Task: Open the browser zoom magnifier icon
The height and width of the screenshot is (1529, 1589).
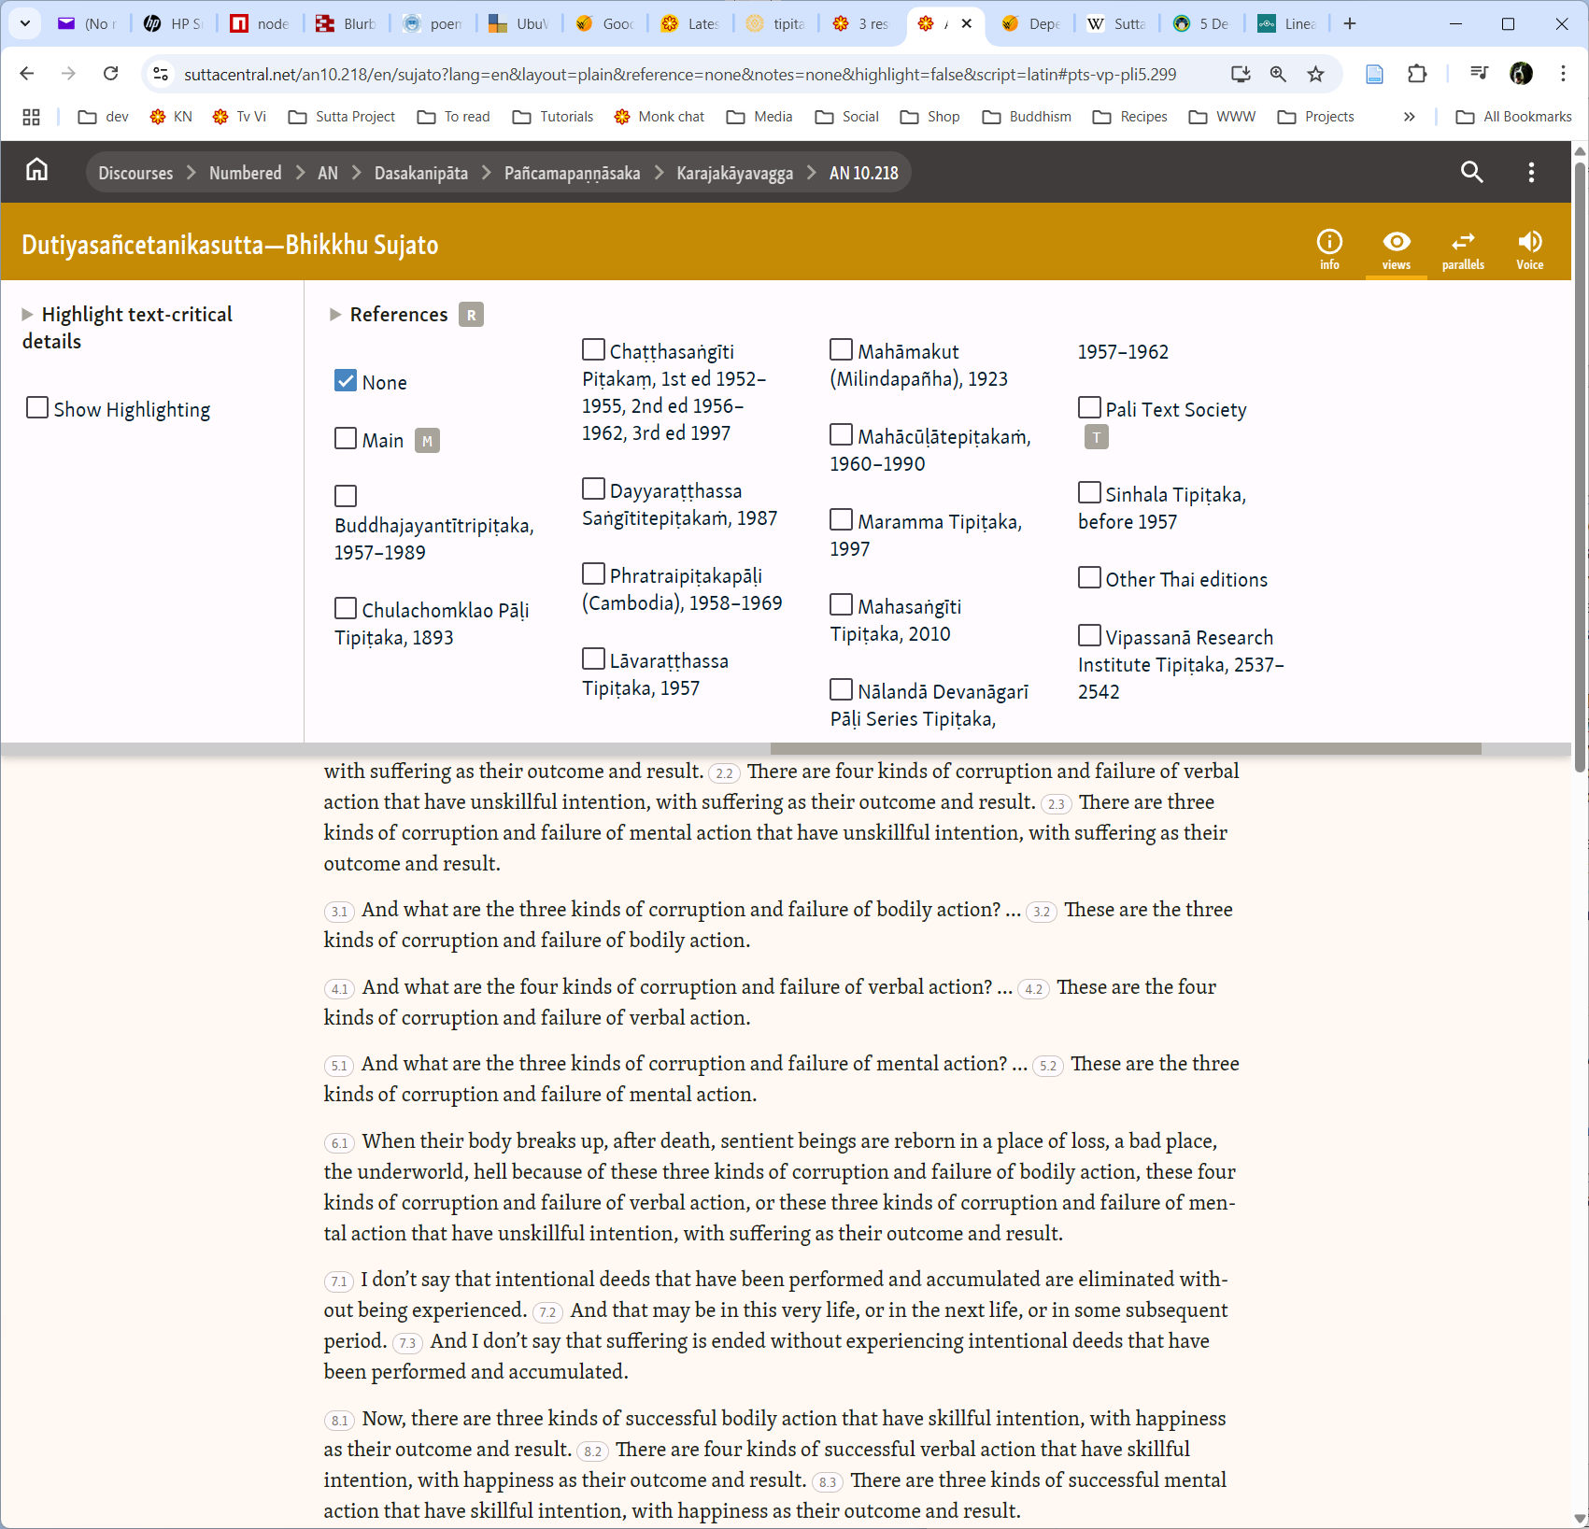Action: click(1278, 74)
